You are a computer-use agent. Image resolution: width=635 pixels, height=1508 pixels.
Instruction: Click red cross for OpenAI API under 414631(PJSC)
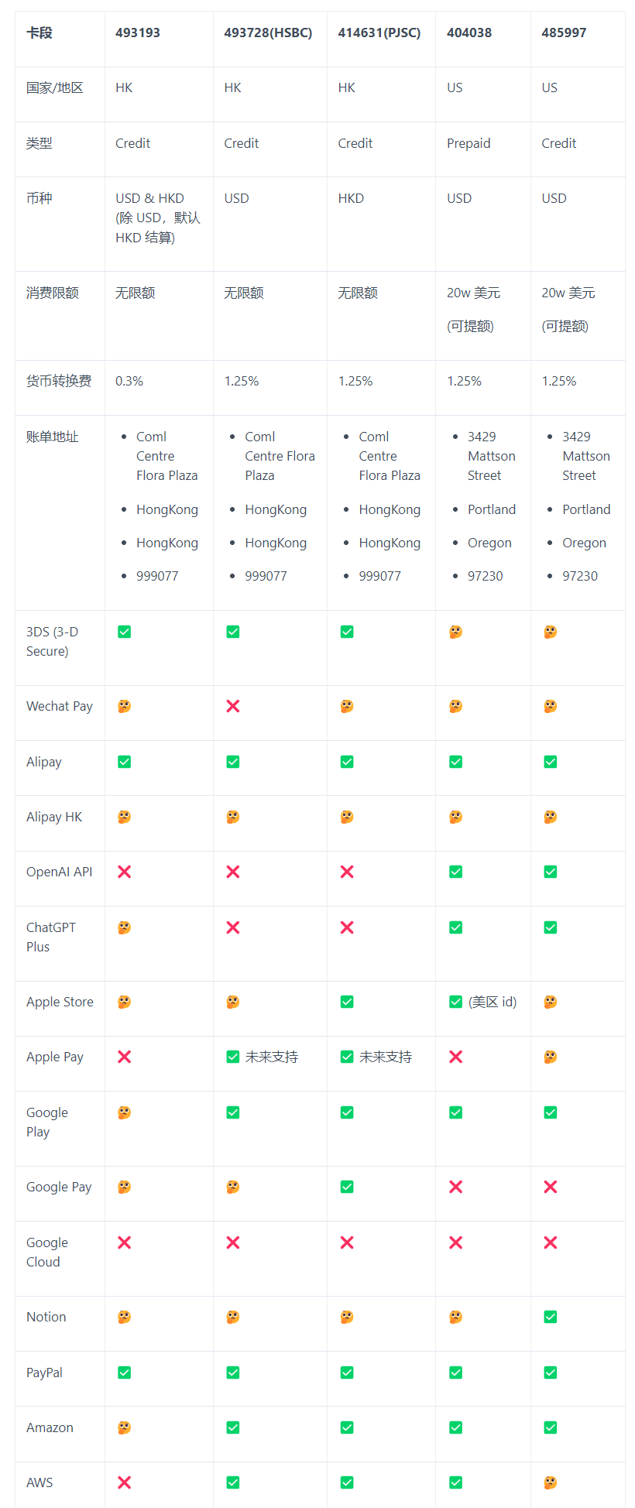tap(347, 872)
